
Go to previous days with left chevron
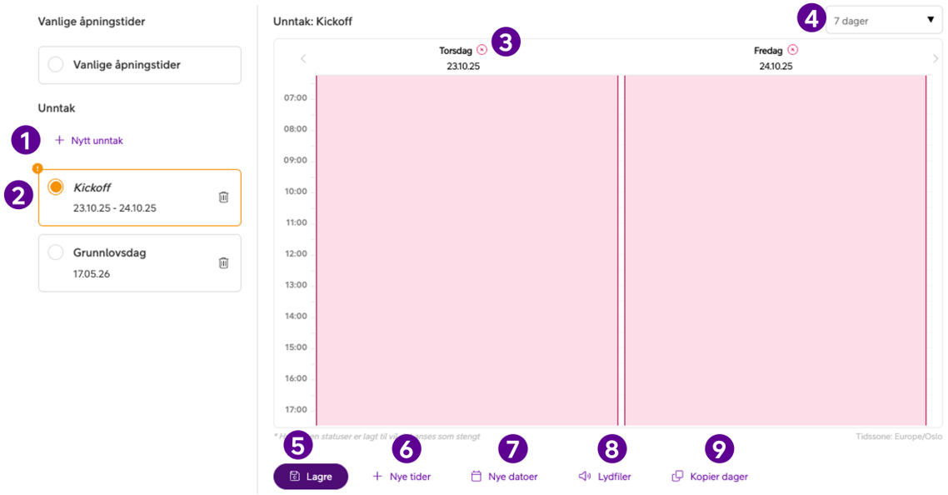[303, 58]
